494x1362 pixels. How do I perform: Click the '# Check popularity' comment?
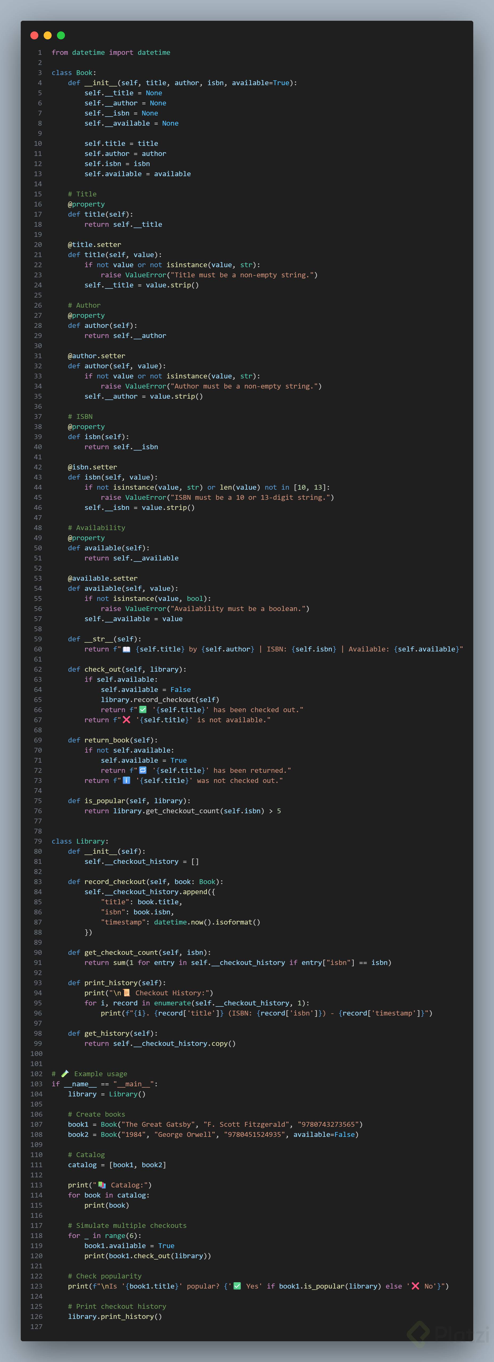point(105,1276)
